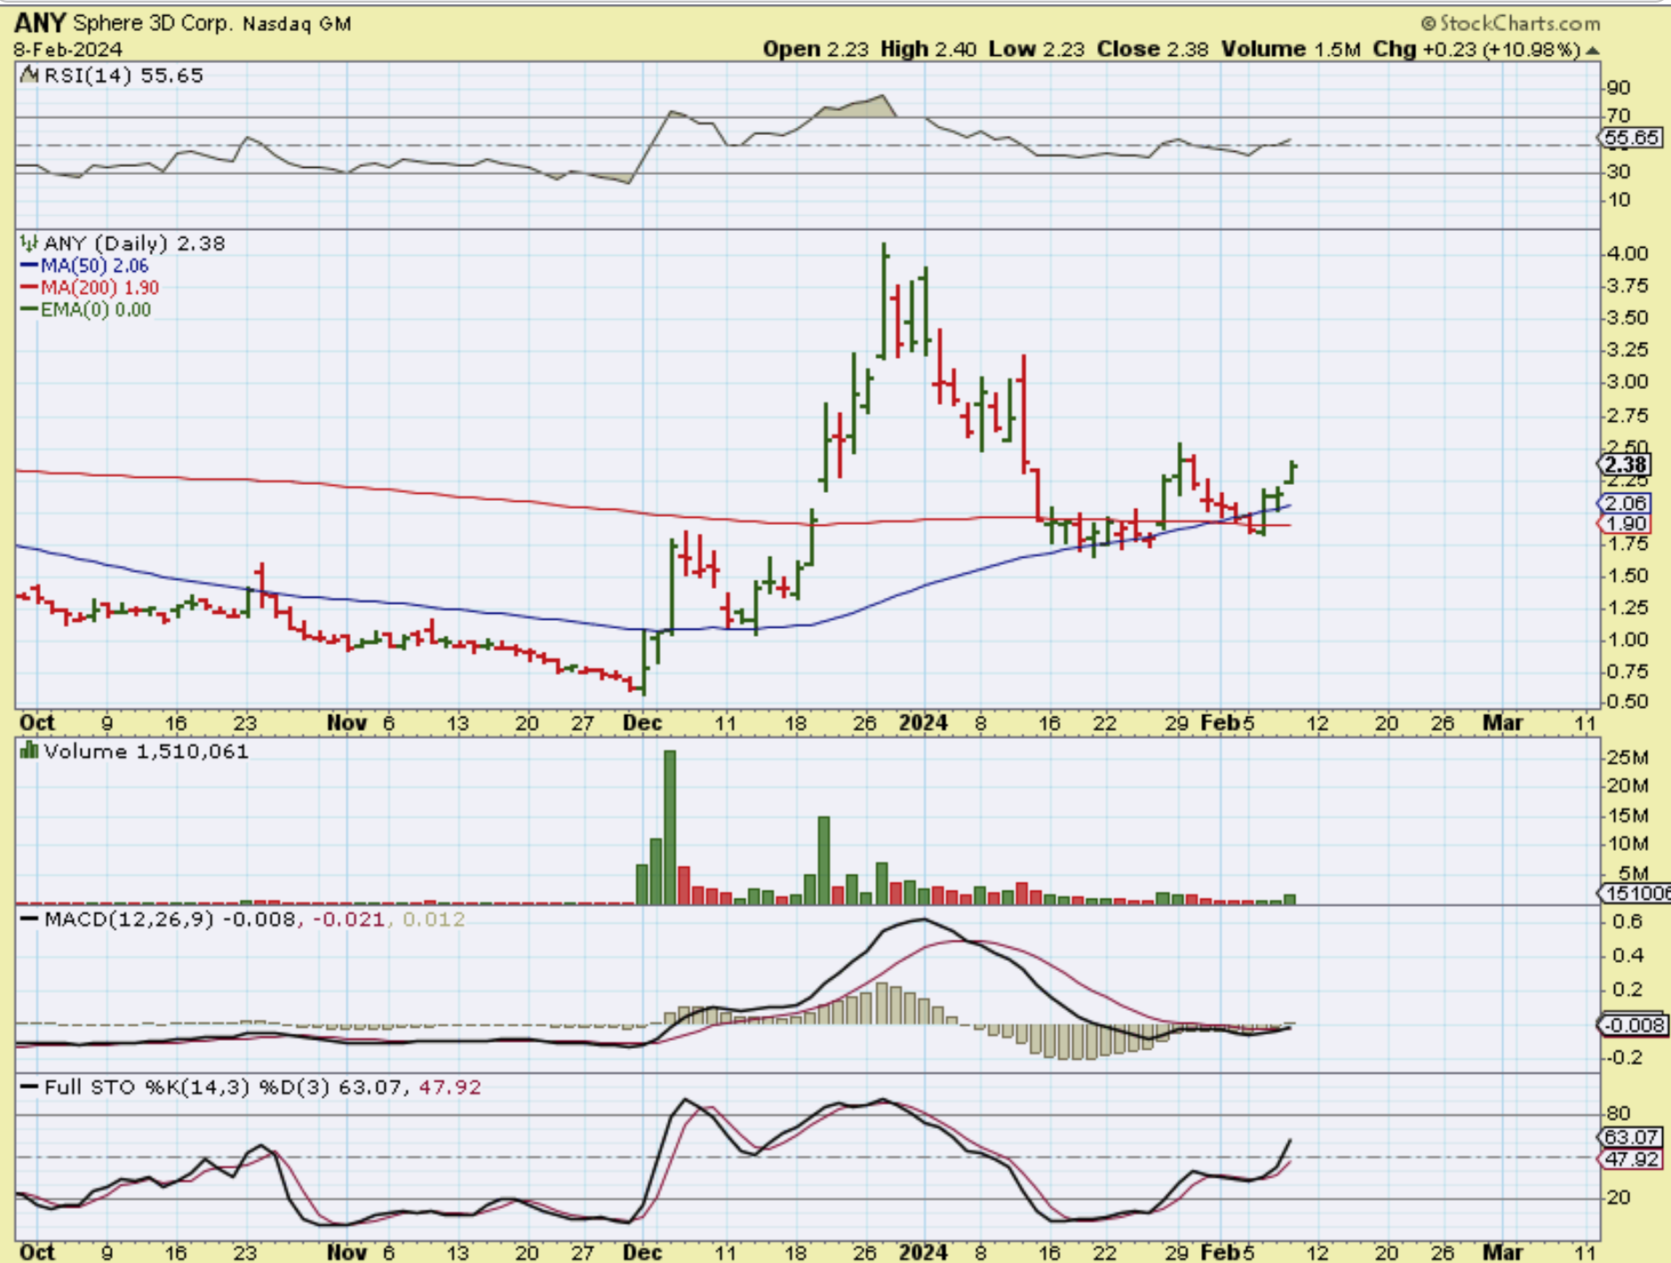This screenshot has height=1263, width=1671.
Task: Click the green EMA(0) legend line marker
Action: 29,310
